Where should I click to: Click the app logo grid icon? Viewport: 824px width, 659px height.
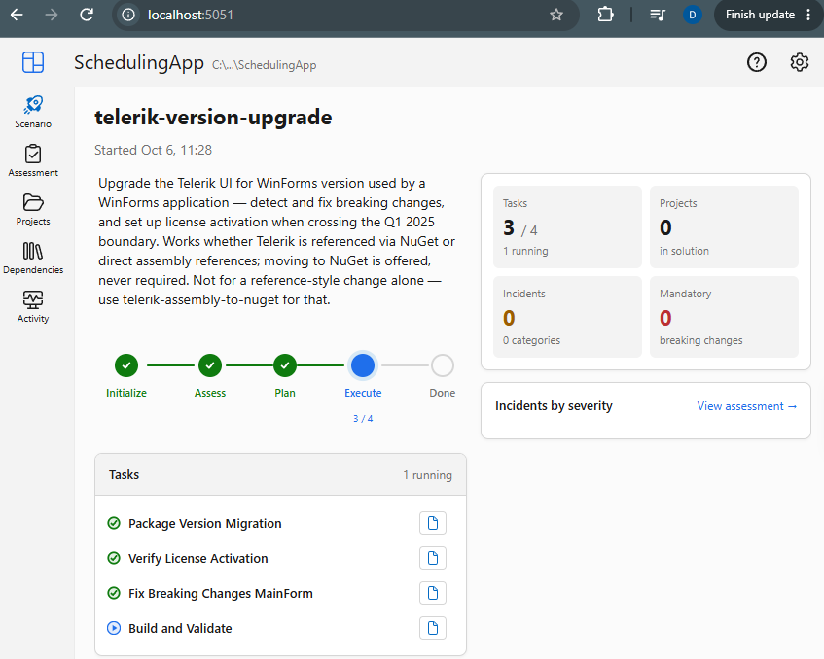pyautogui.click(x=33, y=62)
